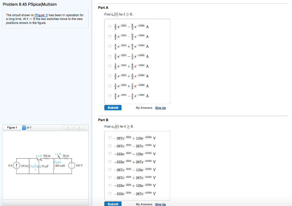Open the Figure 1 link in problem text
292x206 pixels.
41,15
